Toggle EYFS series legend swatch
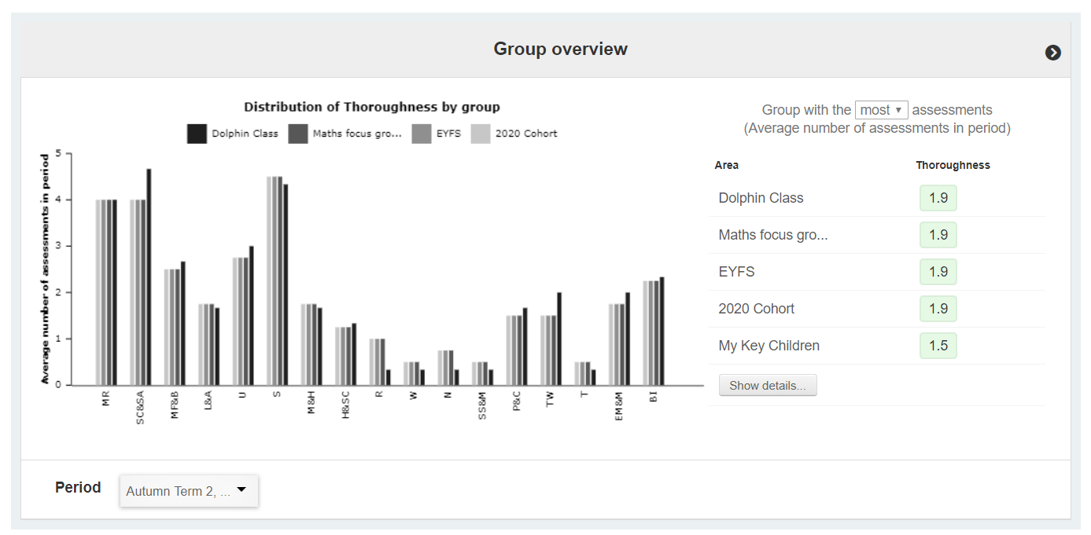The height and width of the screenshot is (535, 1091). click(x=422, y=134)
